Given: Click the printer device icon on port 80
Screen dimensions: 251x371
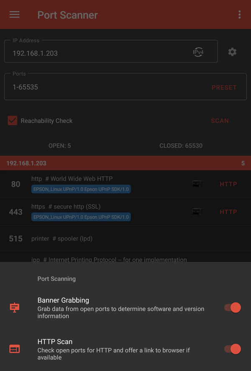Looking at the screenshot, I should coord(197,184).
